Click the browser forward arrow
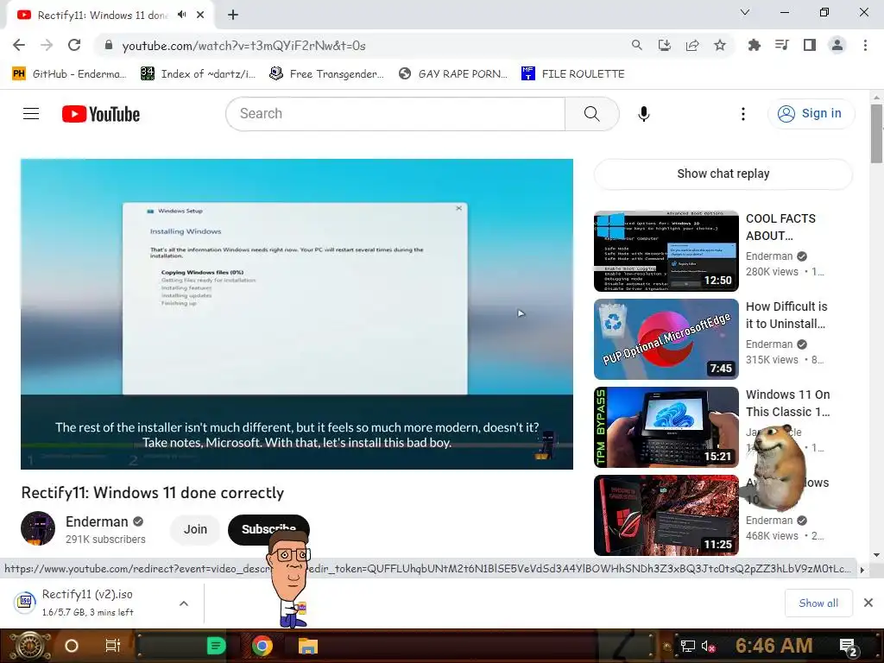This screenshot has width=884, height=663. (x=47, y=45)
